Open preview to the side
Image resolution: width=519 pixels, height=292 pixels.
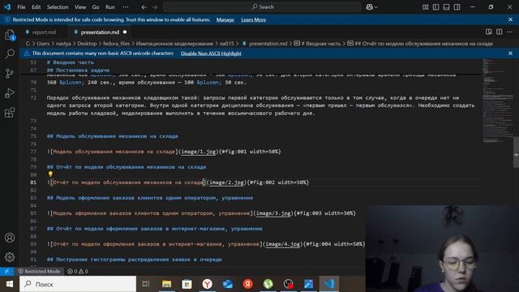[x=488, y=32]
